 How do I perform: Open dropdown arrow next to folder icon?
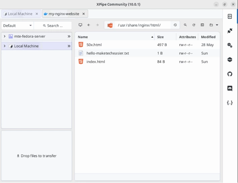(x=217, y=25)
